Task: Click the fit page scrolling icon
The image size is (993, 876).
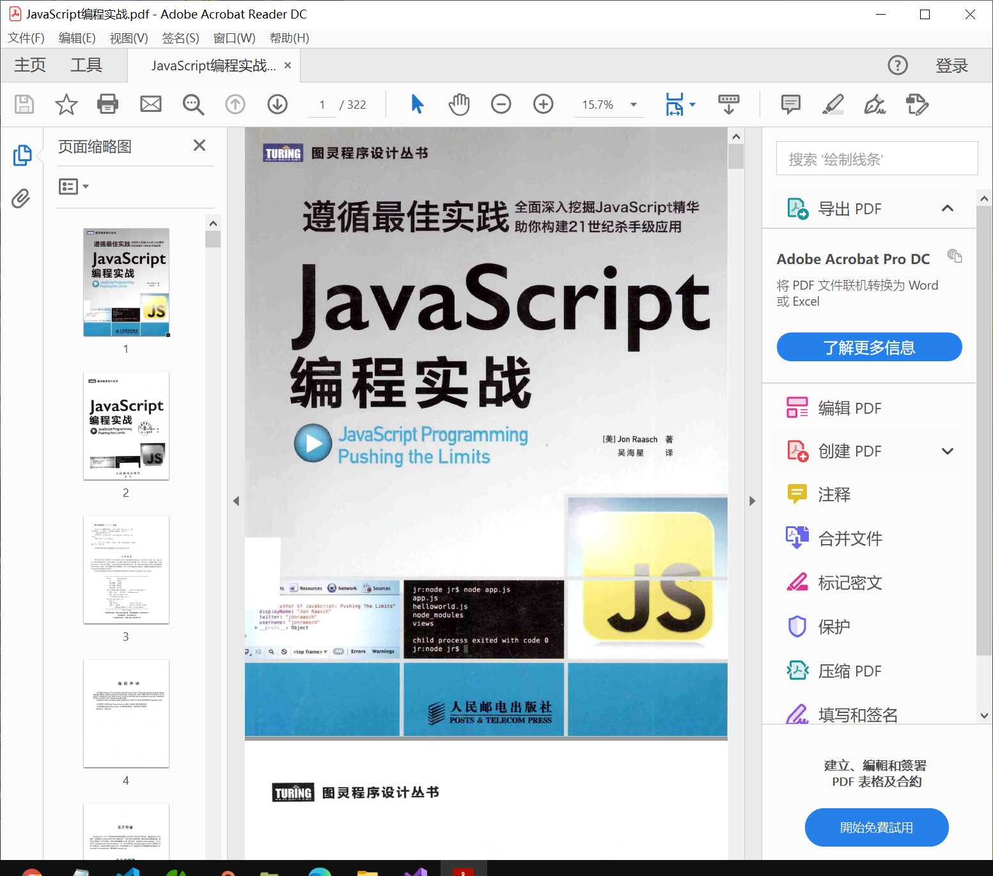Action: coord(675,104)
